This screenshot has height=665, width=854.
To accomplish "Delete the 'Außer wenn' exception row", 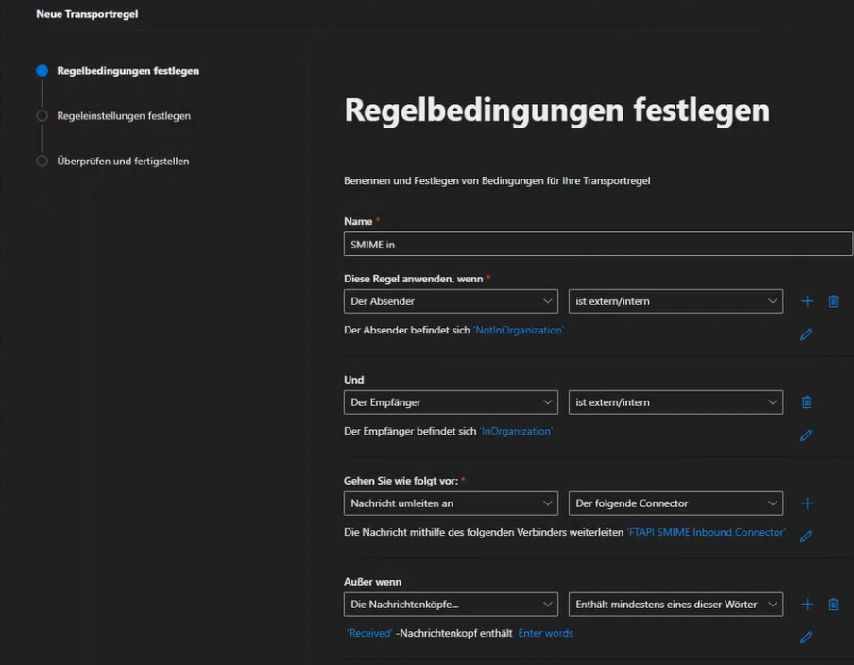I will point(833,605).
